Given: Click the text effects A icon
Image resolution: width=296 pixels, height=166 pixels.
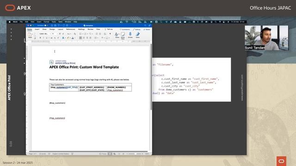Looking at the screenshot, I should (63, 38).
